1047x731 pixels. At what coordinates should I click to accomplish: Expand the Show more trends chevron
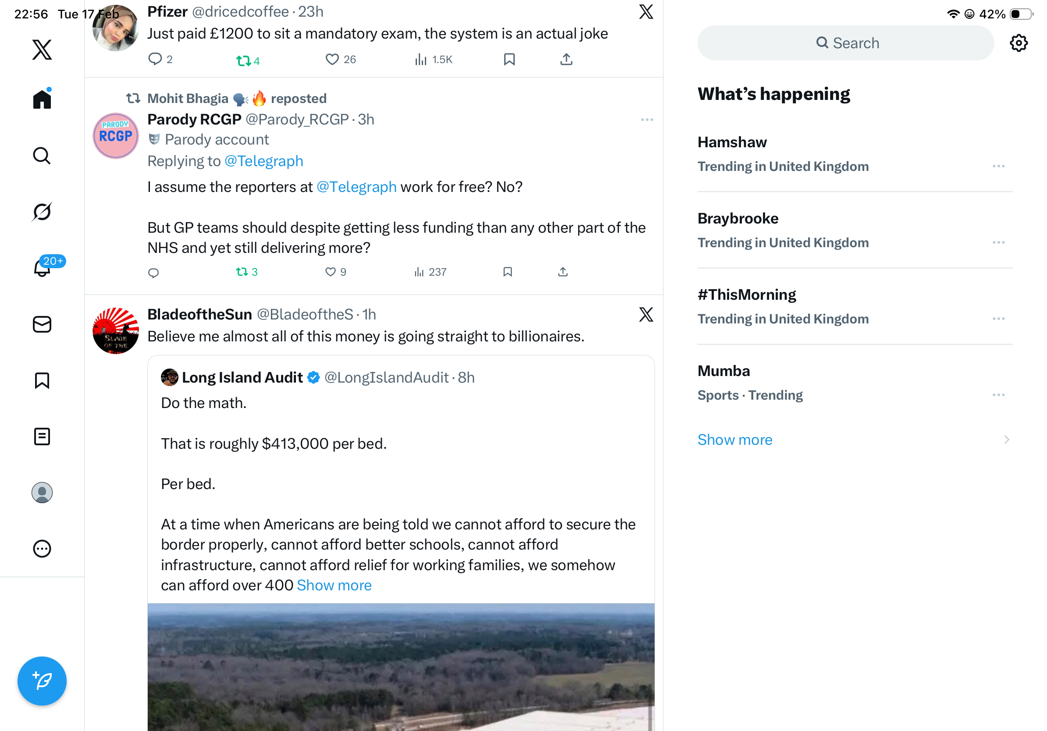(x=1006, y=440)
